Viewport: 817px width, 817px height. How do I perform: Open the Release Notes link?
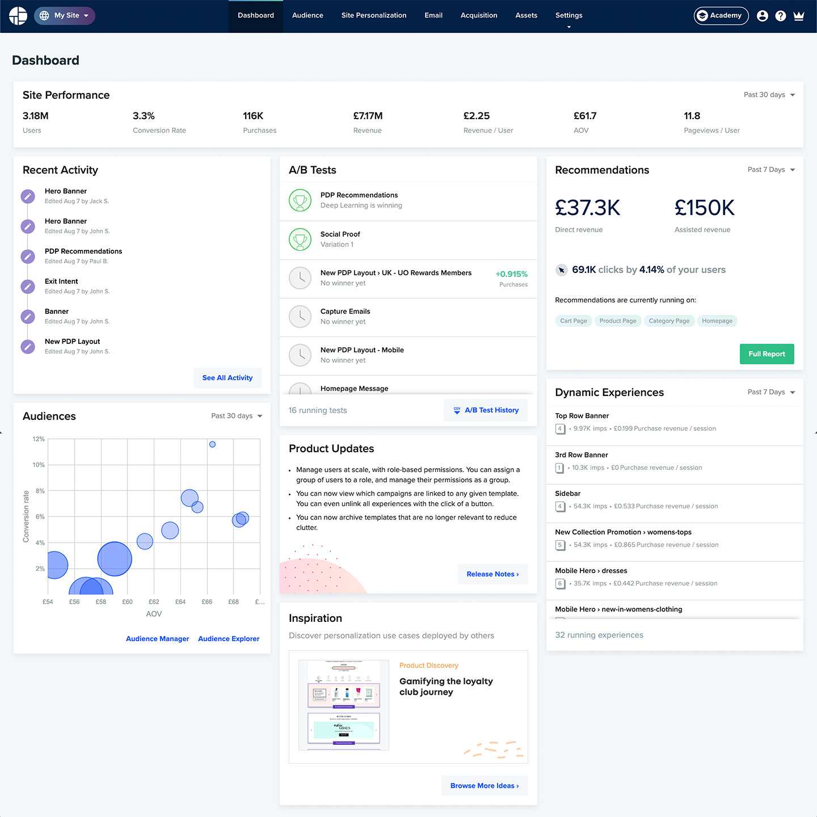coord(492,574)
